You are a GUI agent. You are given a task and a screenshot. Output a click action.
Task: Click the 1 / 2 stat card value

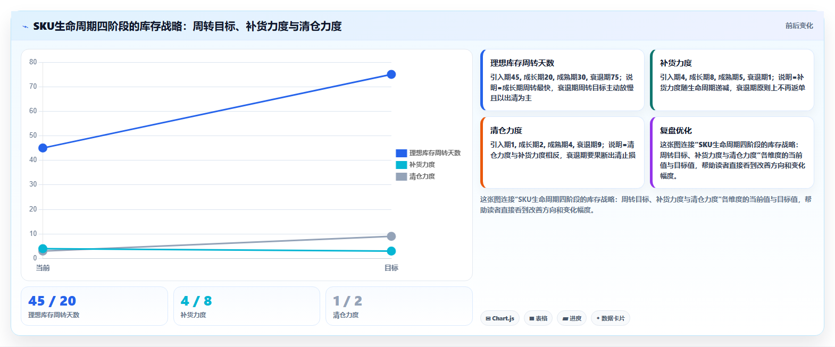pos(347,301)
